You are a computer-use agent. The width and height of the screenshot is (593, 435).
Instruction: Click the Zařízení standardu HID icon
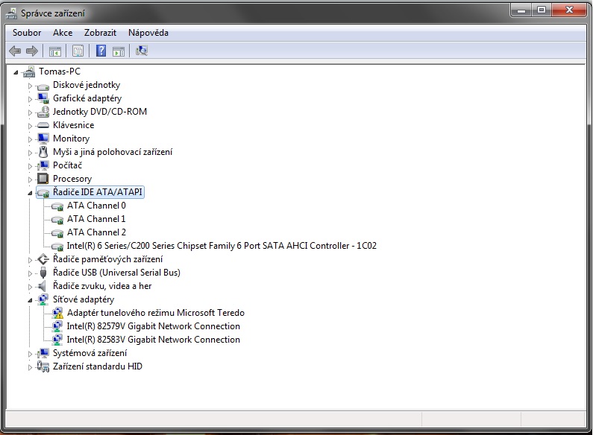coord(43,366)
